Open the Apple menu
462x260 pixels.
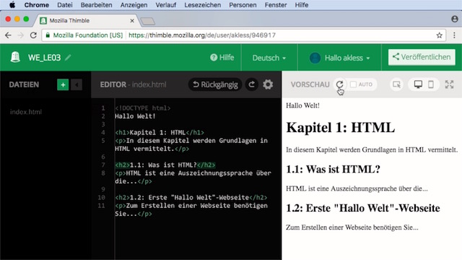click(x=12, y=5)
